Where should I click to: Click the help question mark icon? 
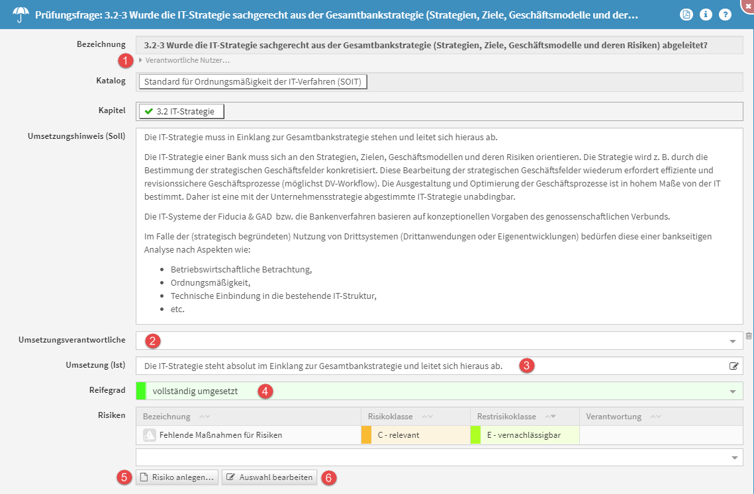pyautogui.click(x=726, y=15)
